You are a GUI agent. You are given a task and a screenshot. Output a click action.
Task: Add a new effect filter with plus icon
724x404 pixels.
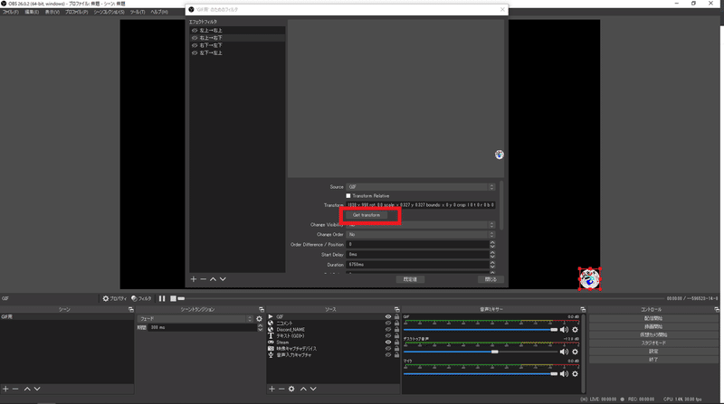(194, 279)
